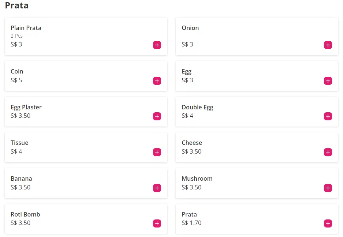343x237 pixels.
Task: Tap the plus icon for Tissue
Action: click(x=157, y=152)
